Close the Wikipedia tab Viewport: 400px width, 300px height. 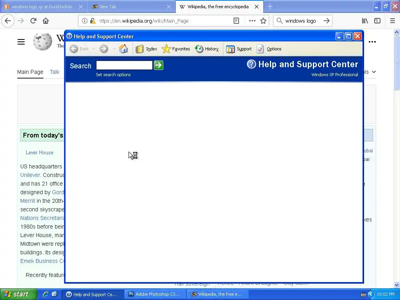click(x=257, y=7)
